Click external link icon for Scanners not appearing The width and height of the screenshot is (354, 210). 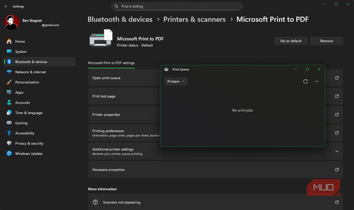(336, 202)
